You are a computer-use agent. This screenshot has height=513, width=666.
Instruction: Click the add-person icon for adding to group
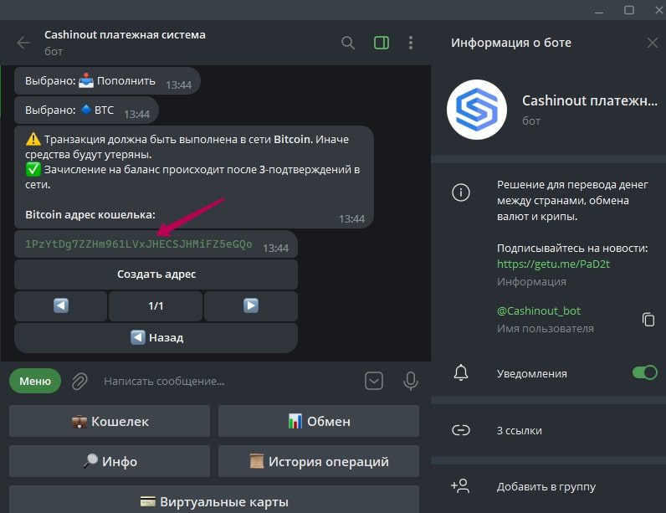point(460,486)
